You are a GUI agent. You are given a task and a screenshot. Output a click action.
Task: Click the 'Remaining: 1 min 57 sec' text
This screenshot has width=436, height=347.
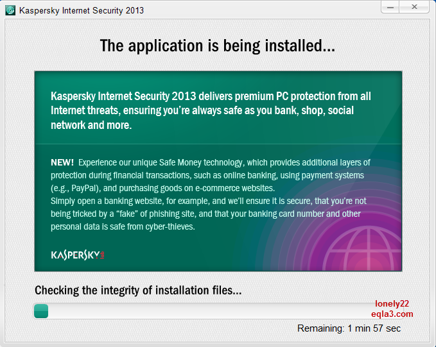pyautogui.click(x=349, y=328)
